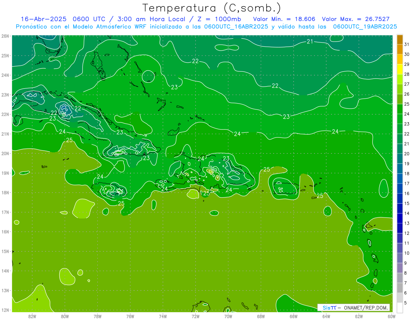This screenshot has width=416, height=321.
Task: Click legend value 8 on the colorbar
Action: click(x=406, y=273)
